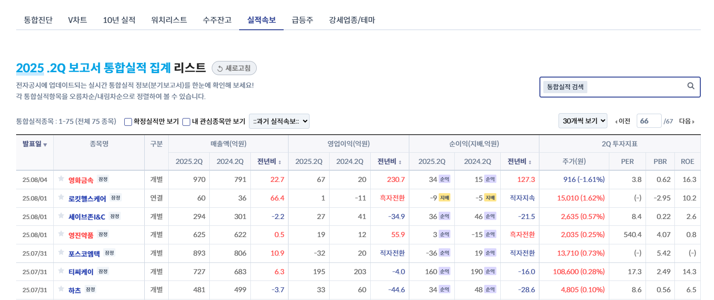Click the magnifier search icon

(691, 86)
